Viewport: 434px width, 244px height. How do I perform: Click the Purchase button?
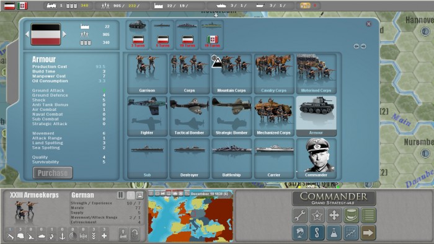(x=53, y=173)
